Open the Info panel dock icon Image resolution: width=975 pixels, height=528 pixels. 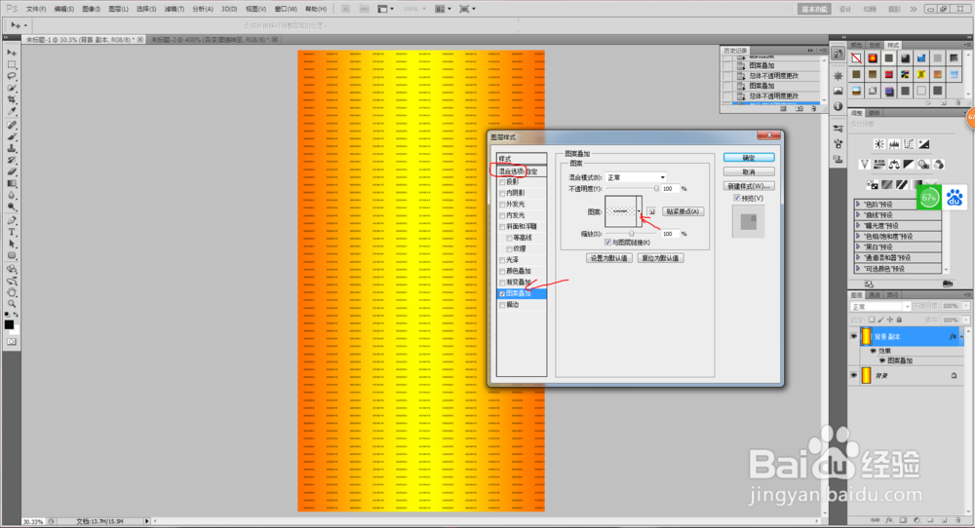838,107
